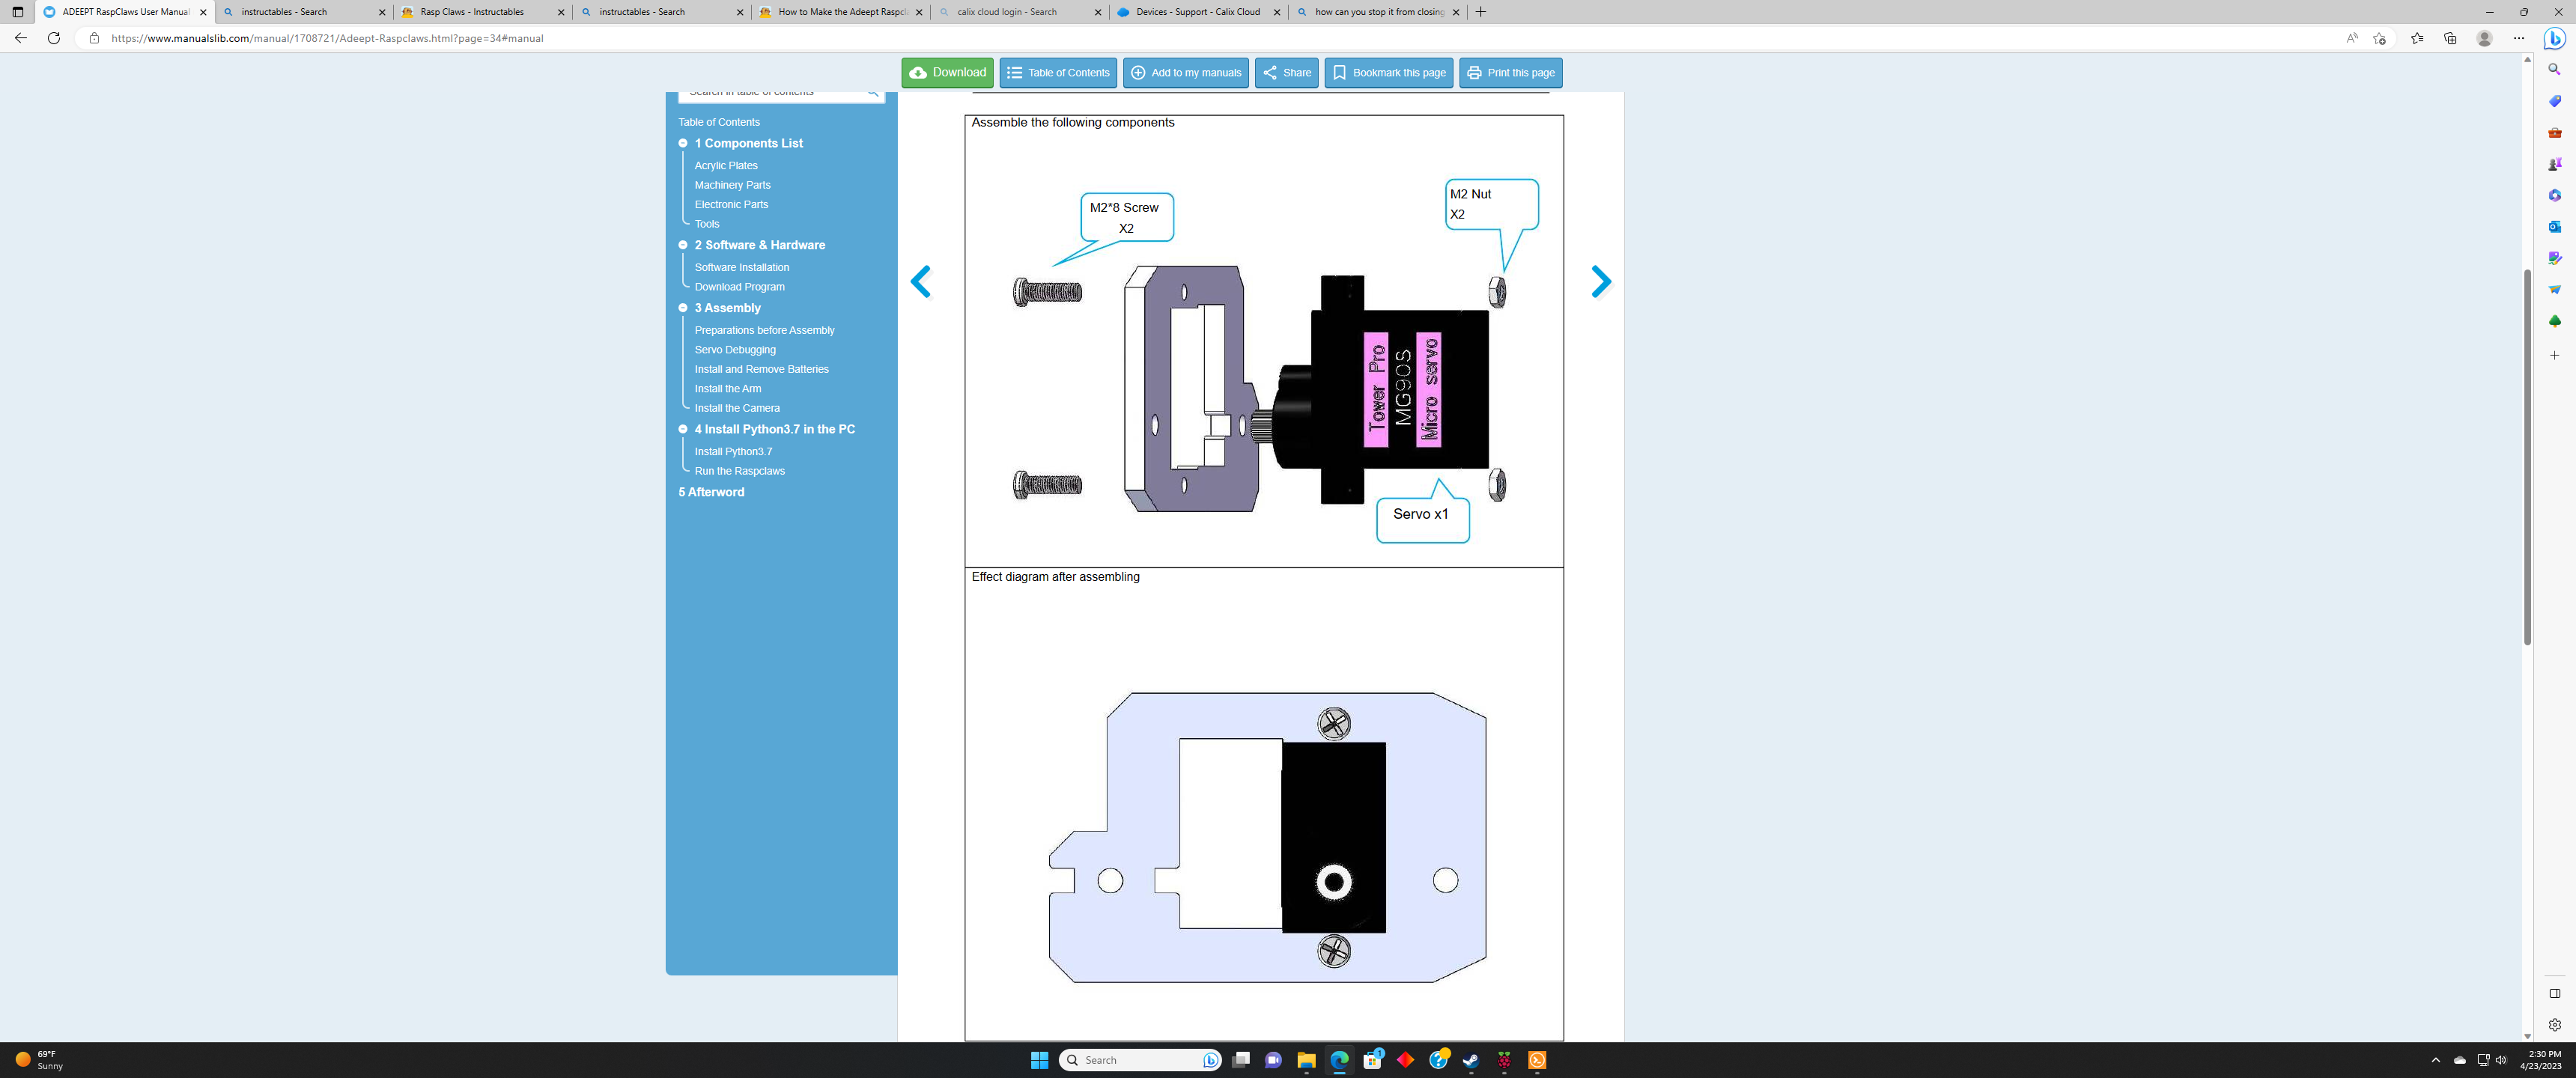Open sidebar Search icon
Screen dimensions: 2576x1078
click(2554, 70)
